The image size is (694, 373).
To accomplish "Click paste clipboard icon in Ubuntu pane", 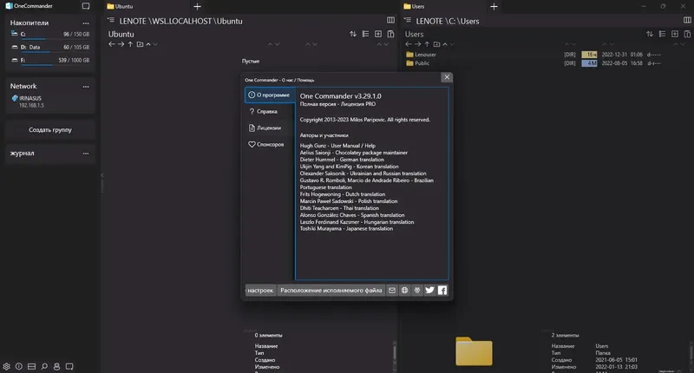I will [391, 34].
